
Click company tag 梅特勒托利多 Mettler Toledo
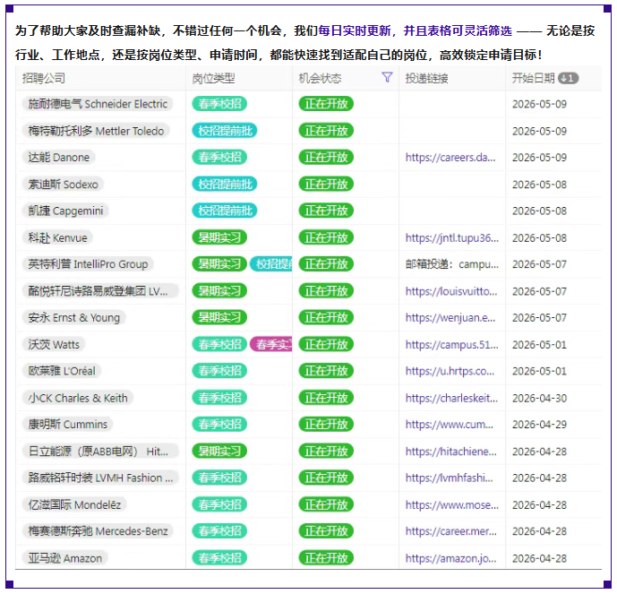[96, 131]
